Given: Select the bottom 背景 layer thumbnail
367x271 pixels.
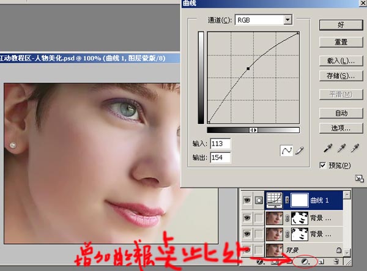Looking at the screenshot, I should [275, 250].
